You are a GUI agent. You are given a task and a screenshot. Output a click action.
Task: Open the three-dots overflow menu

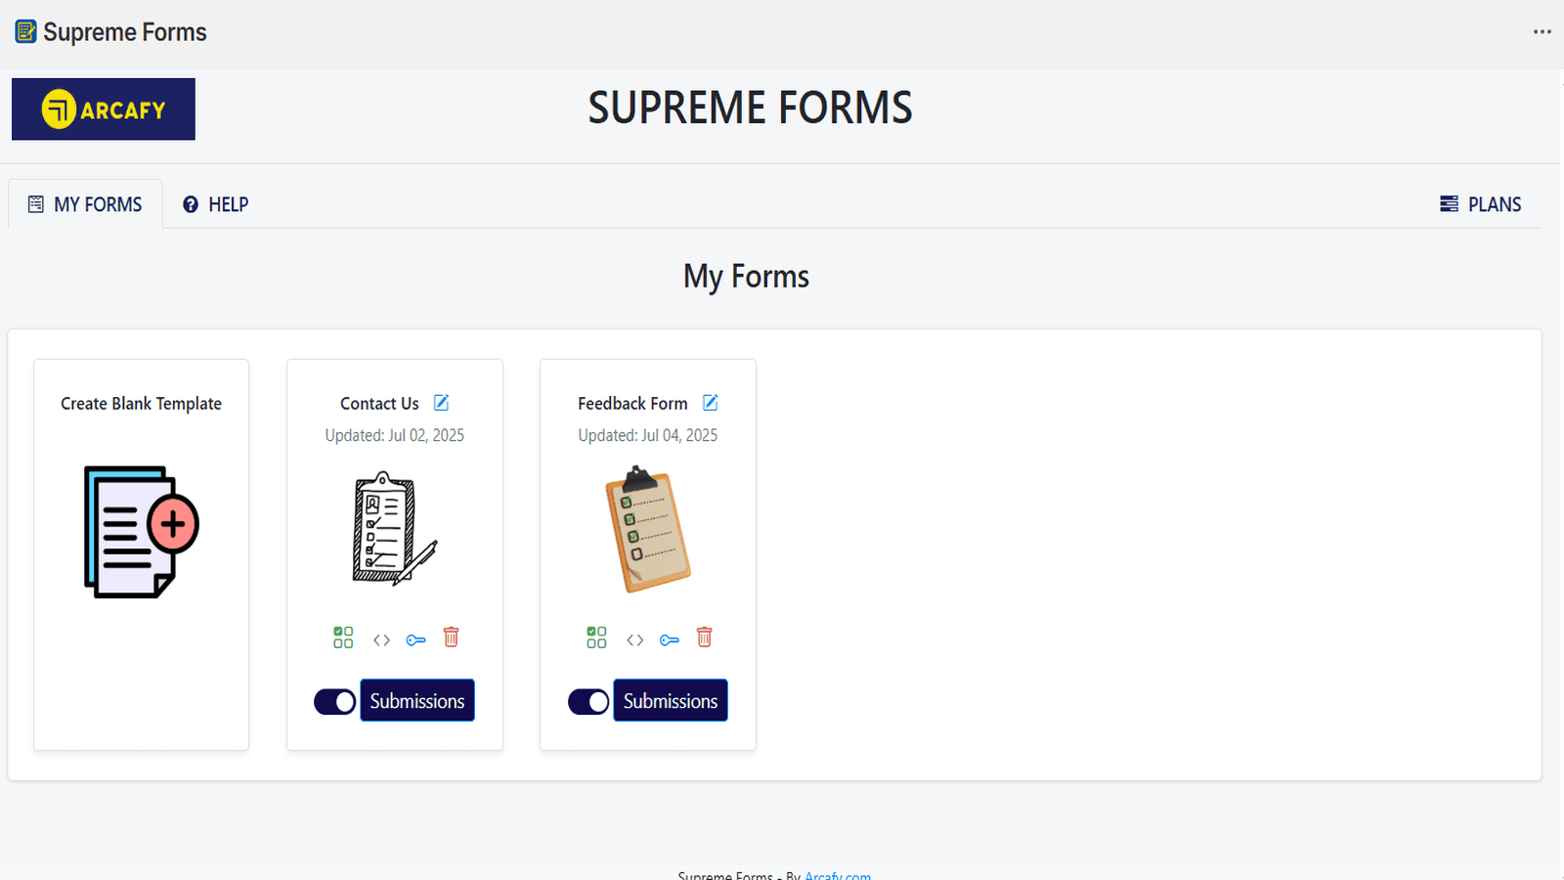[1541, 31]
